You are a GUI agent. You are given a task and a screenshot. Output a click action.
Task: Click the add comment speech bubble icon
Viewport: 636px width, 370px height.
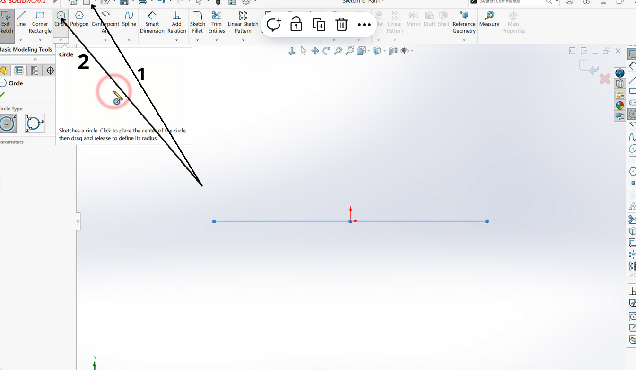(274, 25)
